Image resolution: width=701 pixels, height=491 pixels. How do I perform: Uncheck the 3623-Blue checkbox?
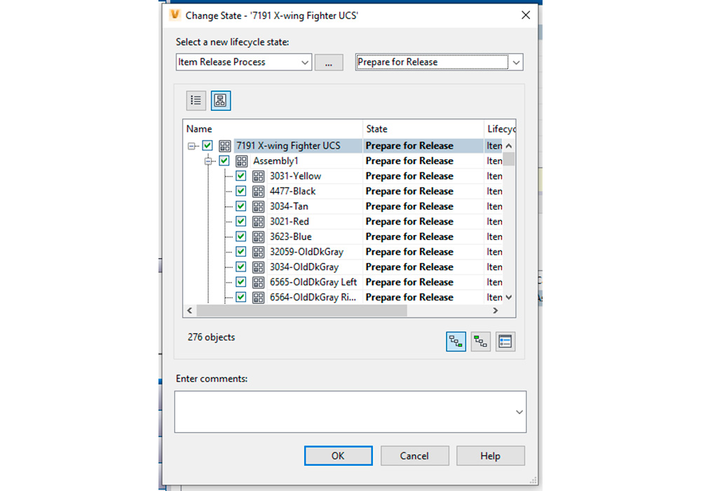241,236
